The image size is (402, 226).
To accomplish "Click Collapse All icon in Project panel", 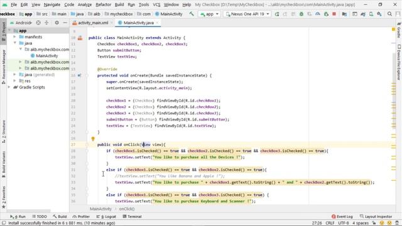I will point(46,23).
